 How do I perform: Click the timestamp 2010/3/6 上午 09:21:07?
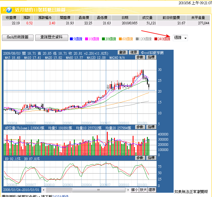[x=195, y=3]
